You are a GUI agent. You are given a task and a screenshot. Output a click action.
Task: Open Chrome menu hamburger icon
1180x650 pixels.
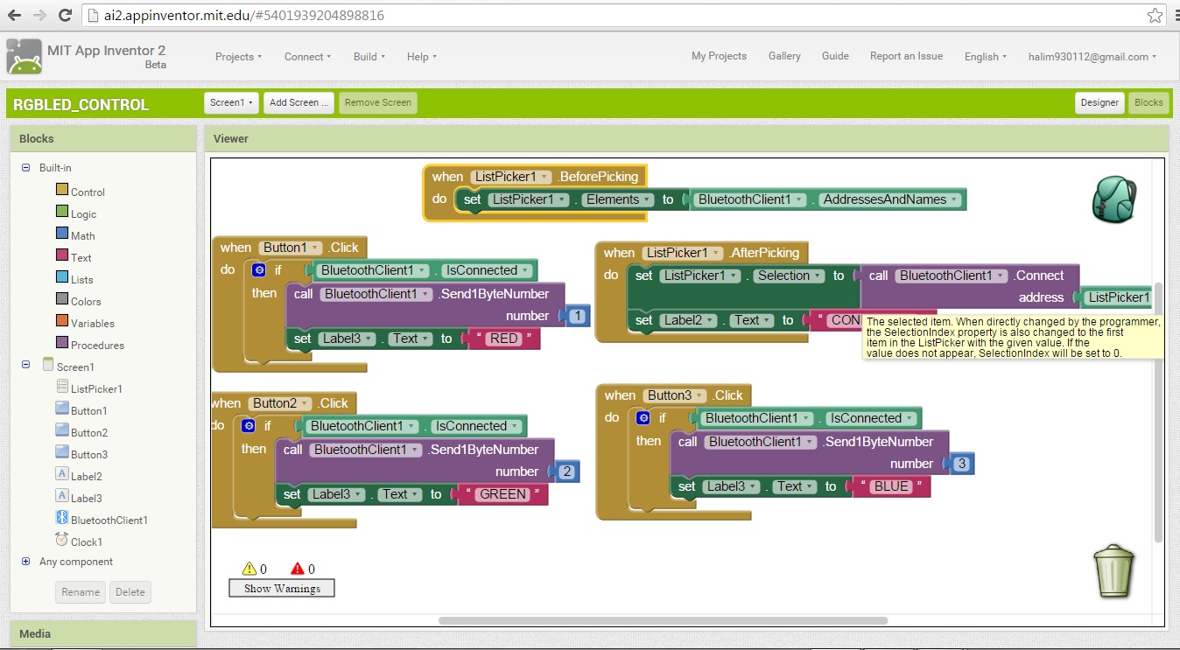1176,16
